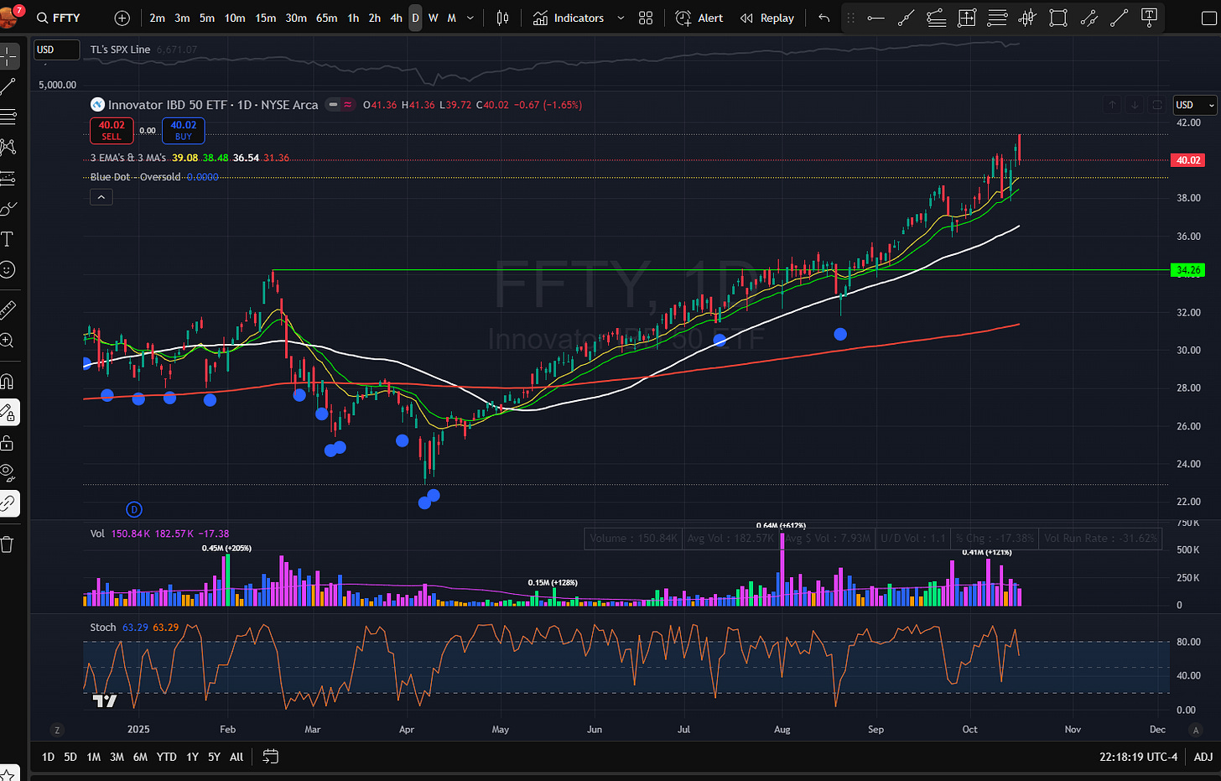
Task: Collapse the indicator legend with the up chevron
Action: pos(101,196)
